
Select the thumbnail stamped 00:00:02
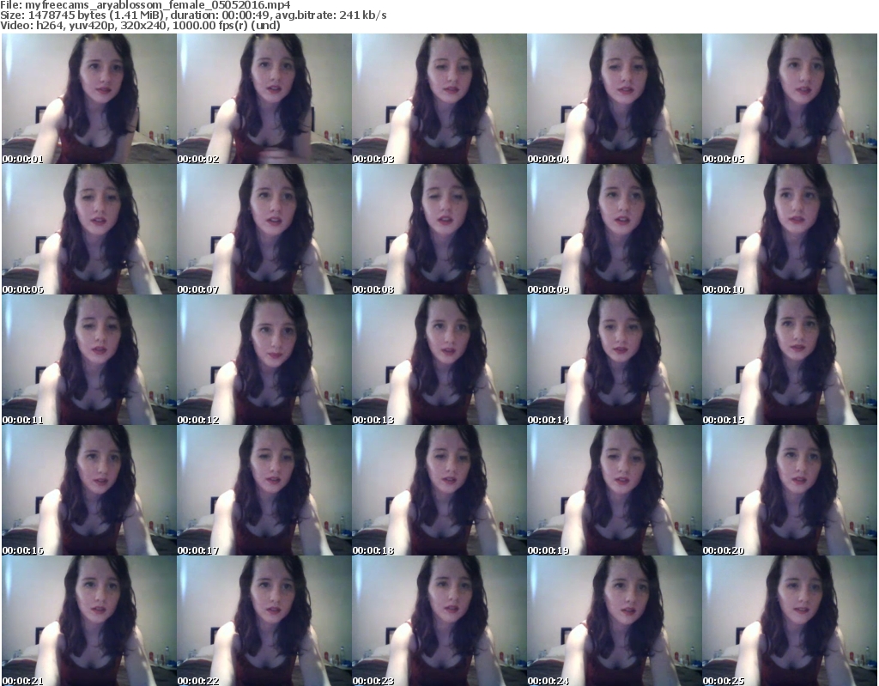point(264,99)
